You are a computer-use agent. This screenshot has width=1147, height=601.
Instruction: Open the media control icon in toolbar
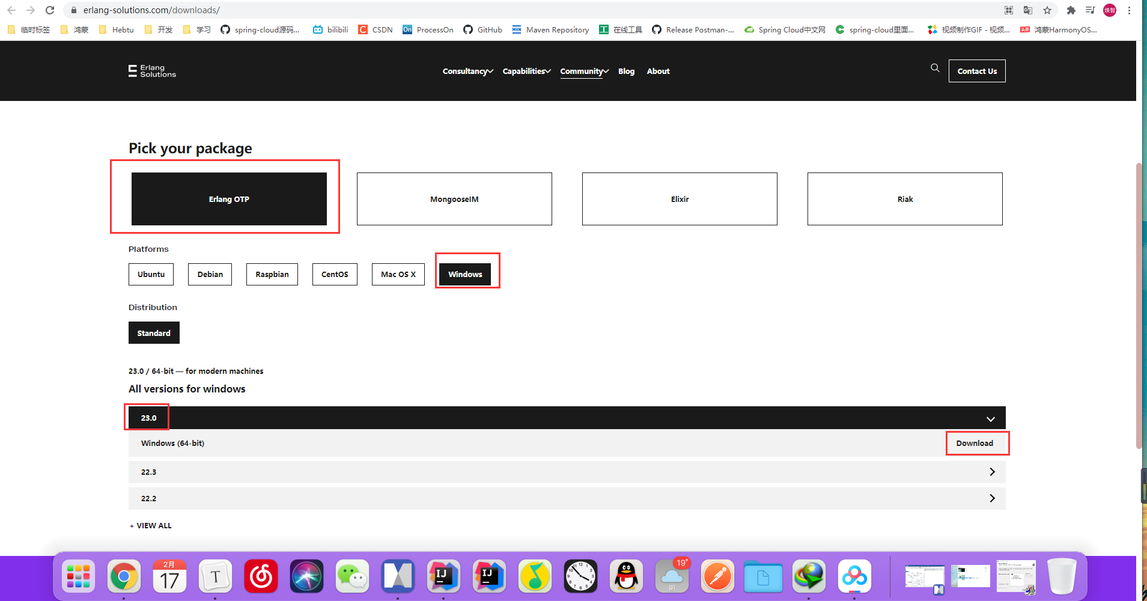point(1090,10)
